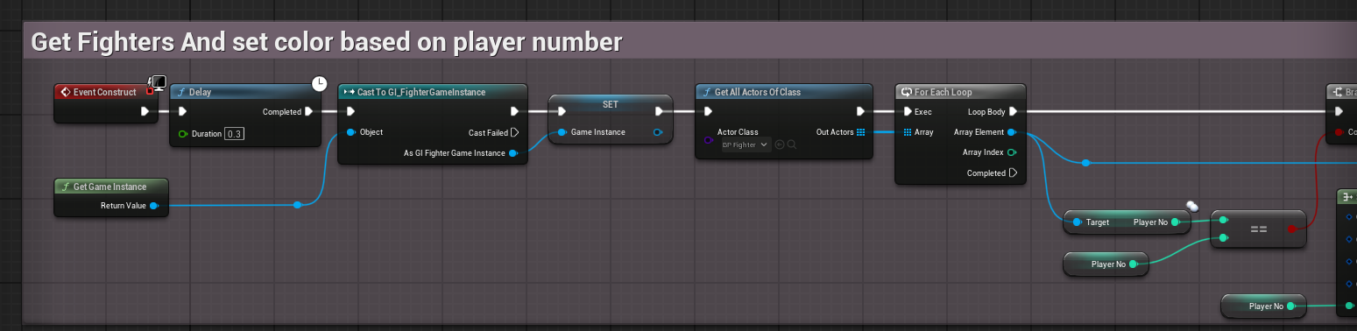Click the output pin of the lowest Player No node
Image resolution: width=1357 pixels, height=331 pixels.
point(1291,306)
